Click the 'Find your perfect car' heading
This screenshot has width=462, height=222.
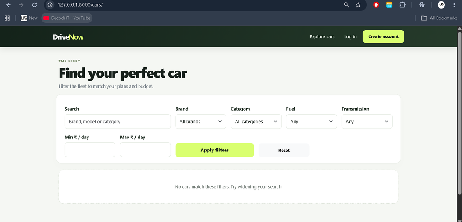[x=123, y=73]
